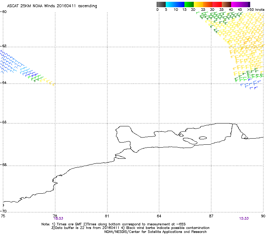Click the >50 knots legend label
Viewport: 266px width, 234px height.
click(256, 10)
